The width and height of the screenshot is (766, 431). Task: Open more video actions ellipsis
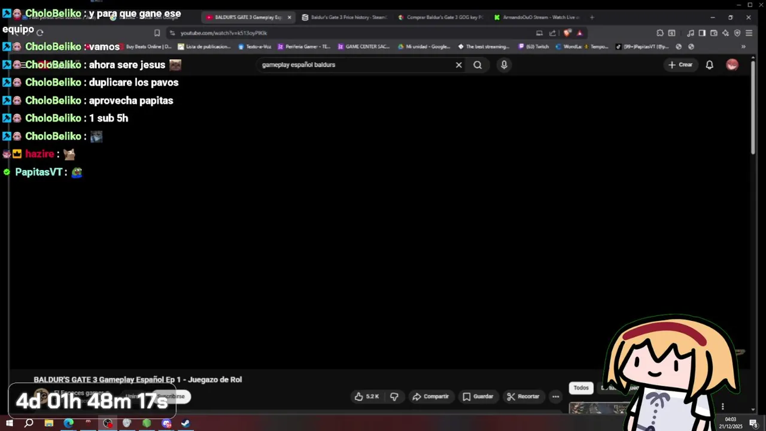(555, 396)
